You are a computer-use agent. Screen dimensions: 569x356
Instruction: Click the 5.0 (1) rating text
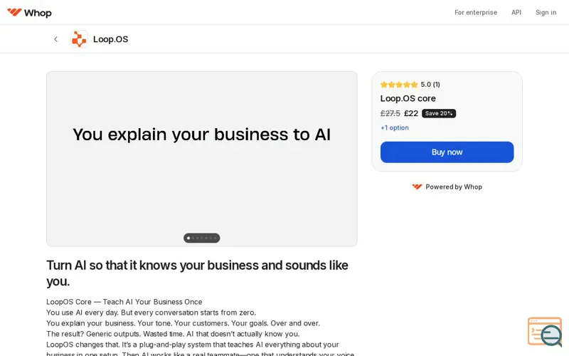point(430,85)
